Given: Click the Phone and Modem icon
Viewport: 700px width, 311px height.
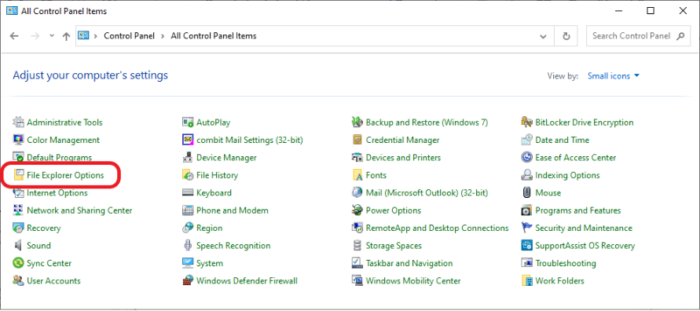Looking at the screenshot, I should tap(188, 210).
